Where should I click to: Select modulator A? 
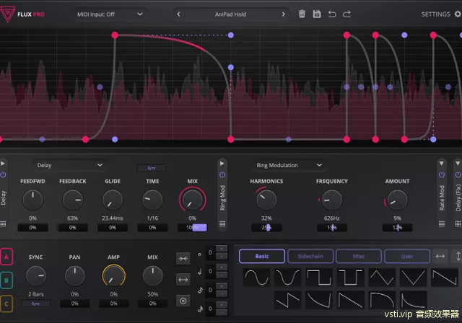tap(7, 257)
